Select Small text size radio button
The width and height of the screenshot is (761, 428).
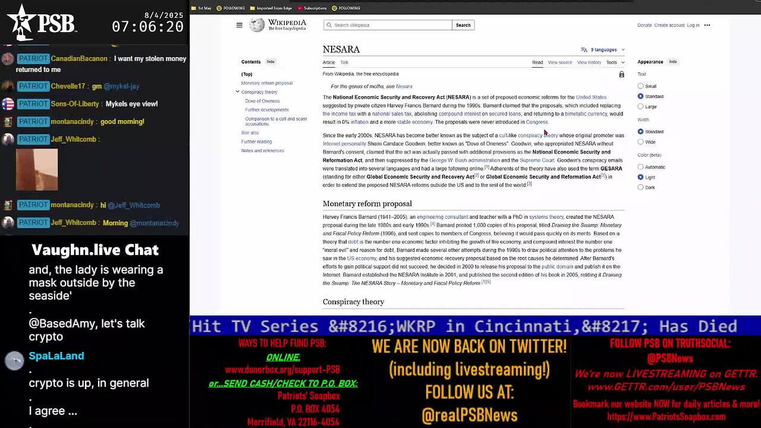click(640, 86)
